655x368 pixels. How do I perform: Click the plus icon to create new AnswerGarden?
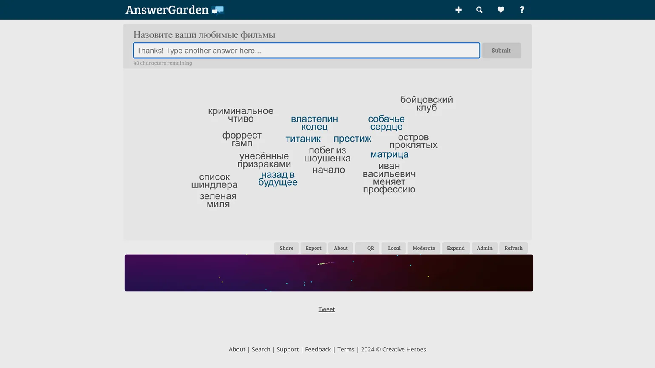coord(458,10)
